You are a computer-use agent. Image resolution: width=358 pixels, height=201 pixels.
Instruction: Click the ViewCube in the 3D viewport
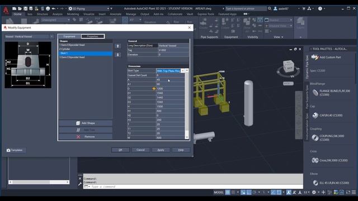[289, 67]
